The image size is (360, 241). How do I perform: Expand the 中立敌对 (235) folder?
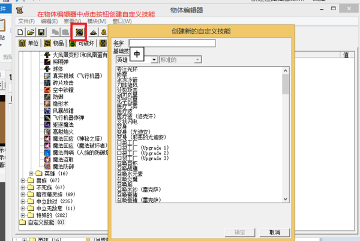tap(23, 201)
